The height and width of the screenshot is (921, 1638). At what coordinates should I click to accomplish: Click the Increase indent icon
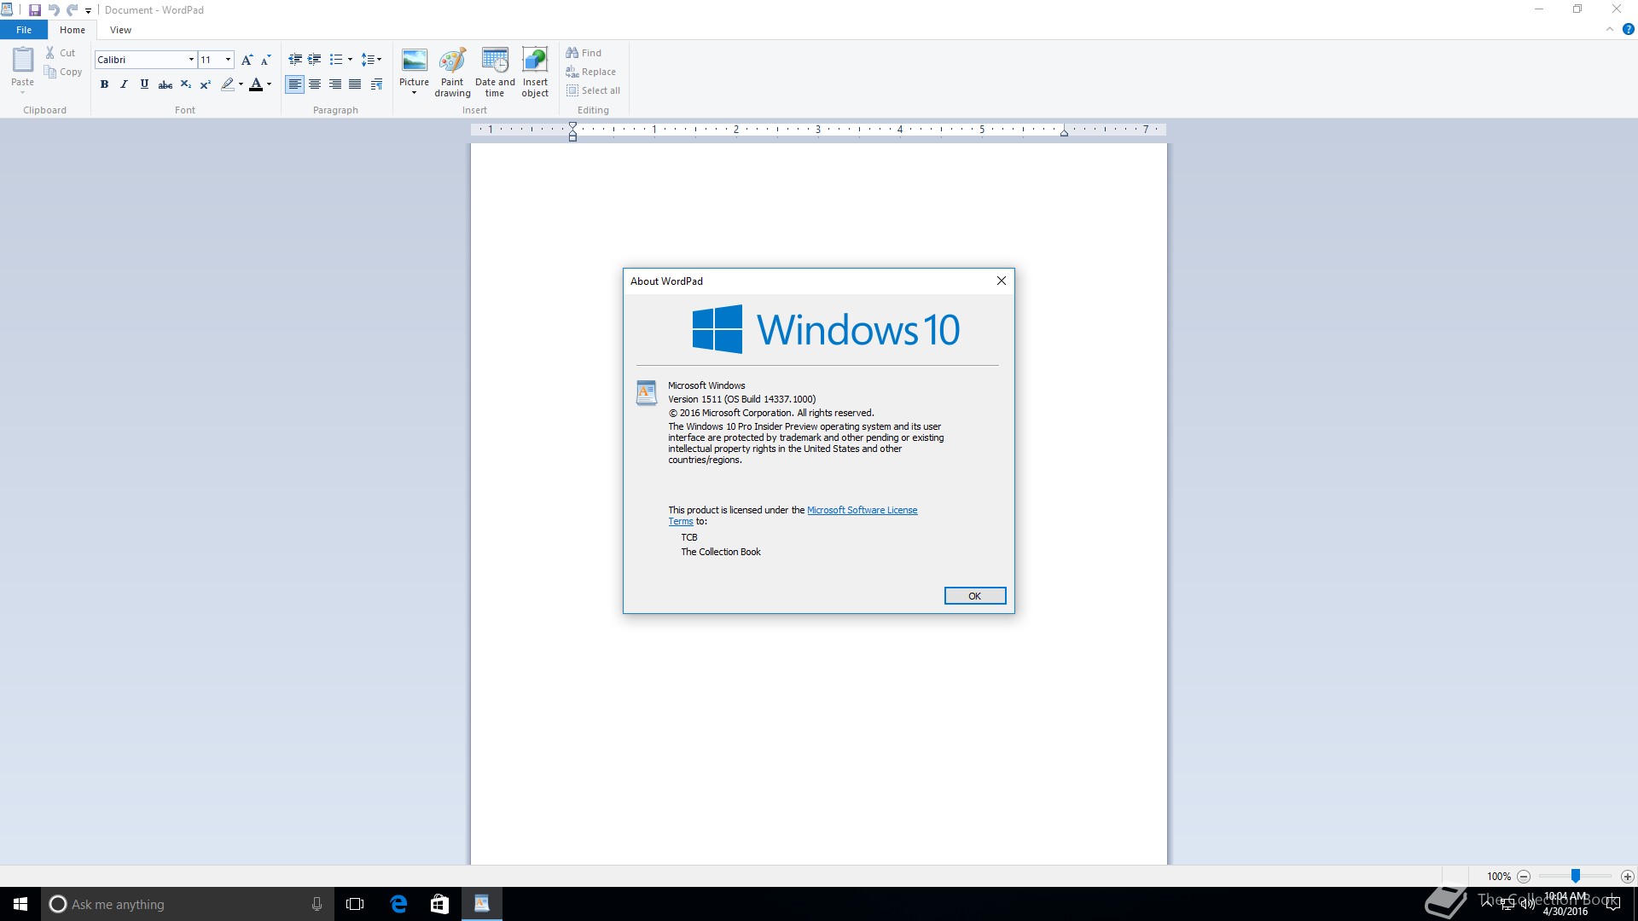[315, 60]
